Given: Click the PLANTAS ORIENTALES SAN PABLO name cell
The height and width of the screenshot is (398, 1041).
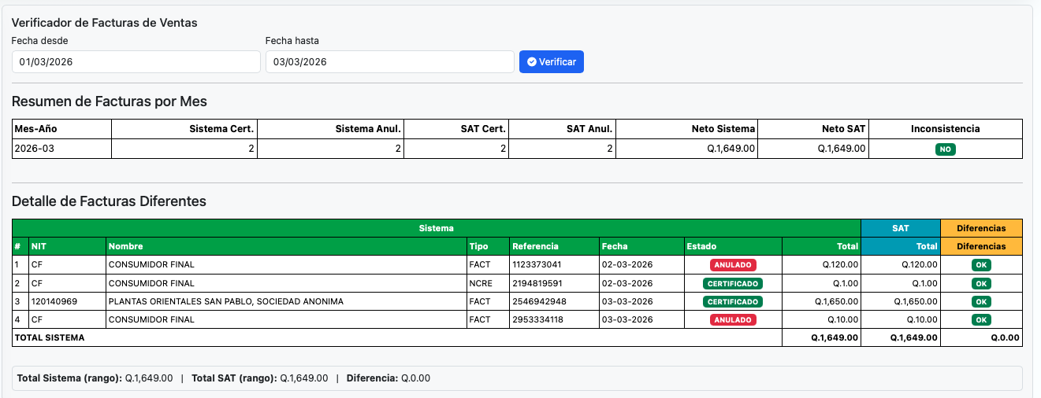Looking at the screenshot, I should pos(225,301).
